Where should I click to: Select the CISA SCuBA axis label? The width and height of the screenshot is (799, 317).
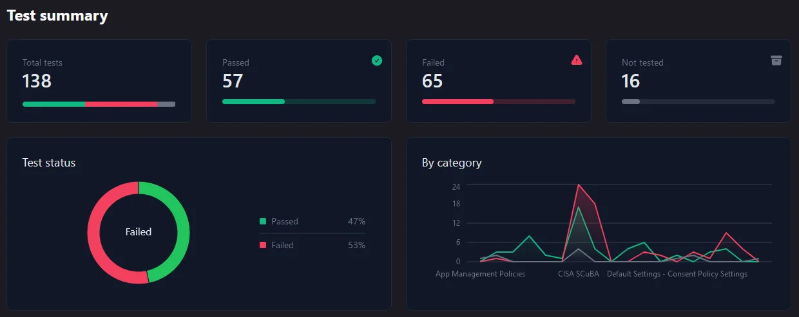[578, 274]
